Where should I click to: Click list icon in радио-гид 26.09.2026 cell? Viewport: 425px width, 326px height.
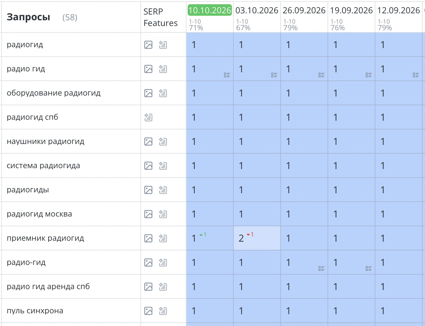321,269
